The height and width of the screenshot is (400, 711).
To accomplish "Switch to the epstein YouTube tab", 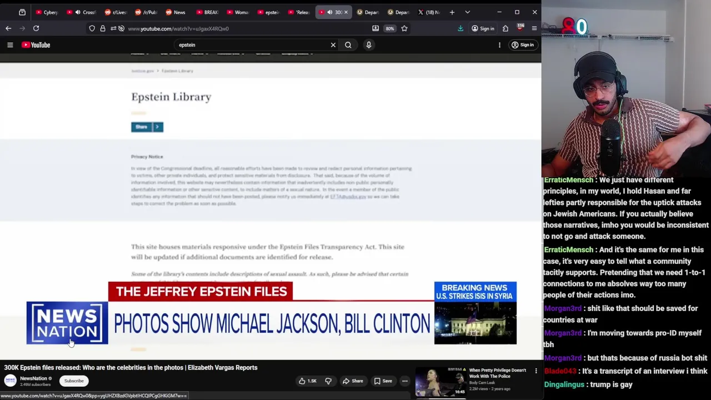I will tap(269, 12).
